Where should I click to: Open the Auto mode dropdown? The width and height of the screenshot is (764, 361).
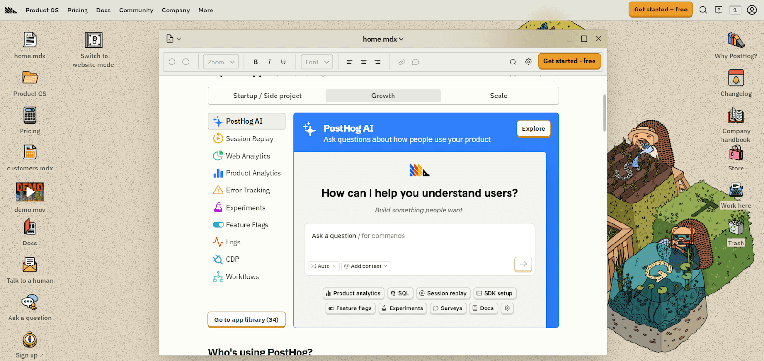(323, 266)
